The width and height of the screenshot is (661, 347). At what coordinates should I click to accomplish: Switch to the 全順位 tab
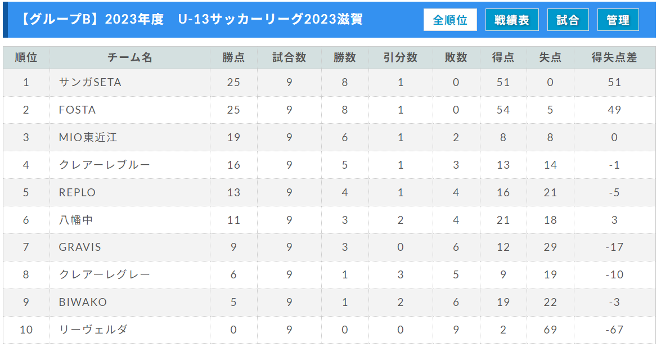coord(450,20)
